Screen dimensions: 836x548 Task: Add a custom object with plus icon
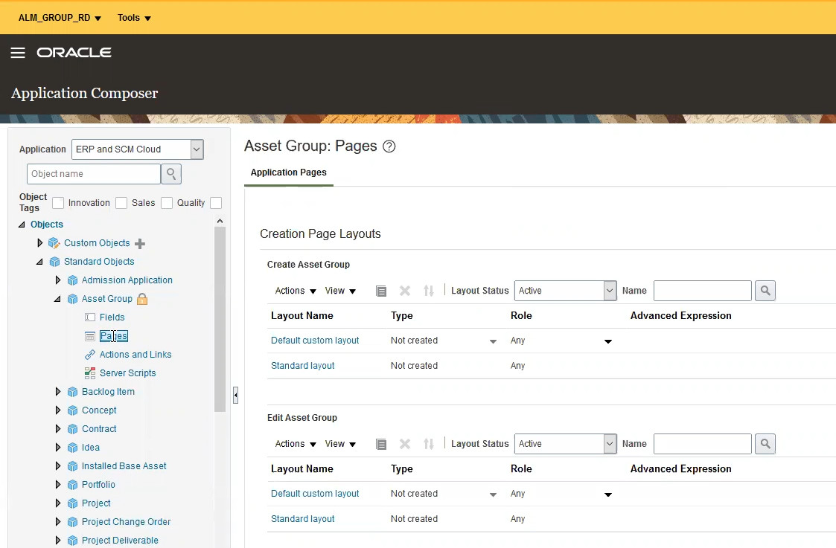coord(140,244)
